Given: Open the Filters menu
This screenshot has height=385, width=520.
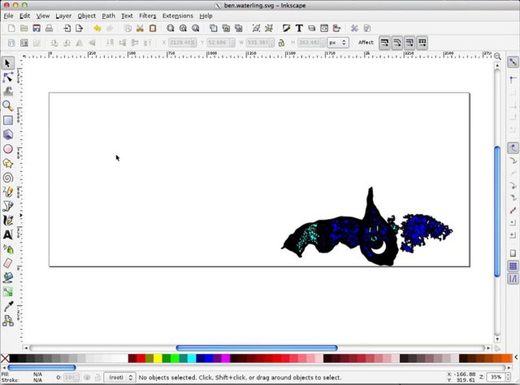Looking at the screenshot, I should pos(147,16).
